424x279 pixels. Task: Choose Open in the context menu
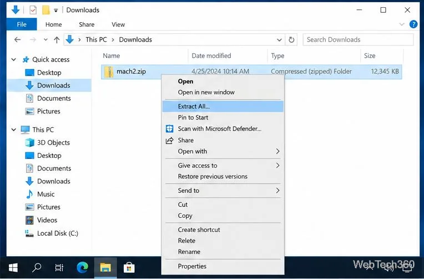(x=223, y=81)
